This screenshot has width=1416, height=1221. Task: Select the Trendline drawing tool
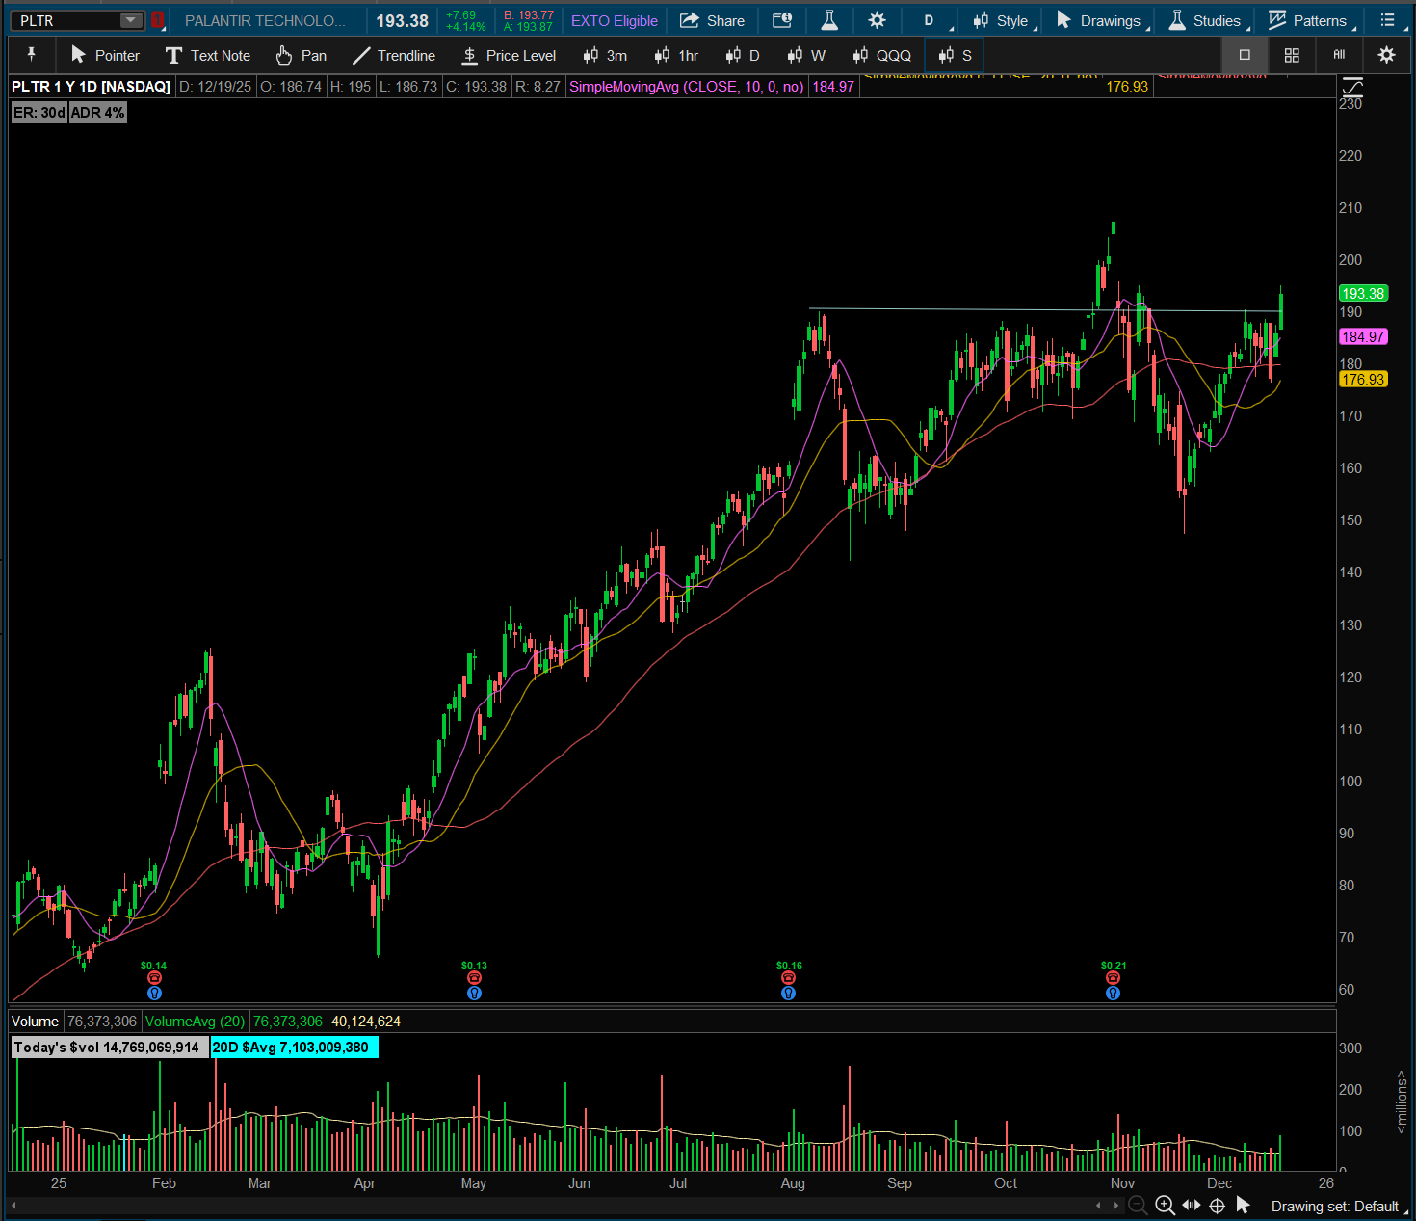[x=393, y=55]
